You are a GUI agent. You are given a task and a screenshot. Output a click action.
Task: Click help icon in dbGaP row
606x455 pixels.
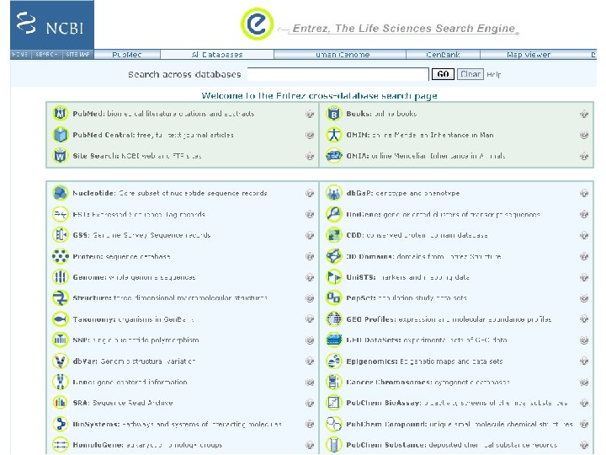point(584,193)
